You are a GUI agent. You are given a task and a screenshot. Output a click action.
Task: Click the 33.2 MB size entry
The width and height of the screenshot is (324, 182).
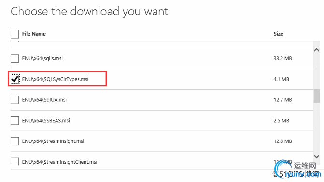[x=282, y=58]
